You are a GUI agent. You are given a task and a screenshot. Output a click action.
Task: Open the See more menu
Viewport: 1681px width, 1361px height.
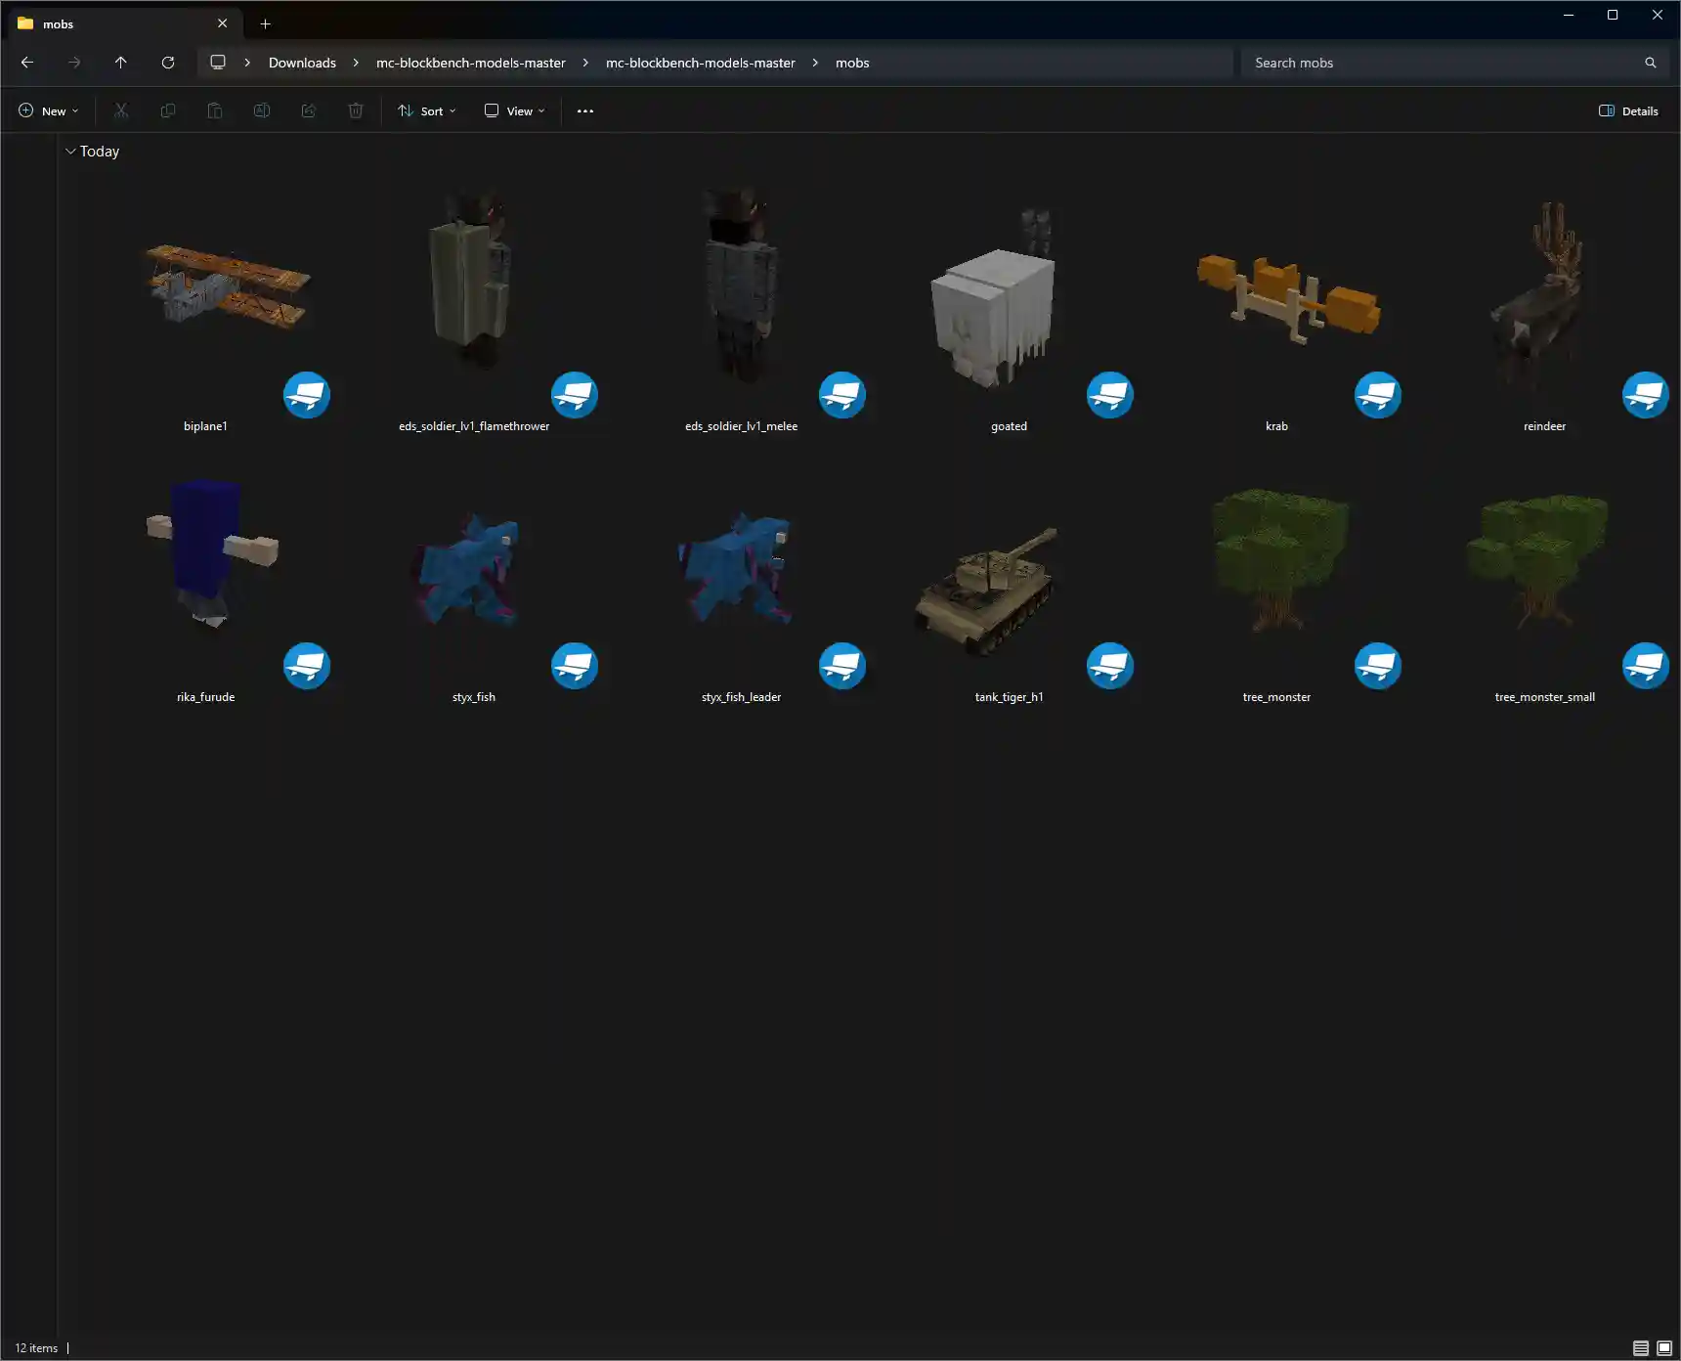tap(584, 110)
